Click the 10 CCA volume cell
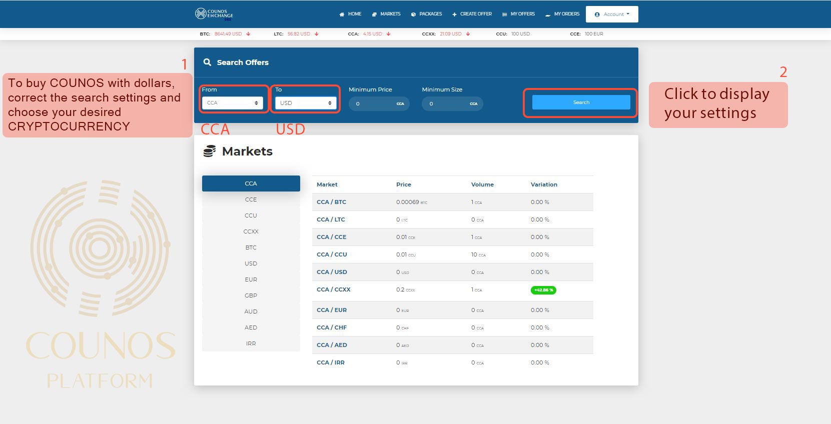 coord(478,254)
